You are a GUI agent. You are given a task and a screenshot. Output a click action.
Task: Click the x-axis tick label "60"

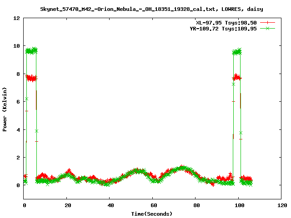click(x=154, y=205)
